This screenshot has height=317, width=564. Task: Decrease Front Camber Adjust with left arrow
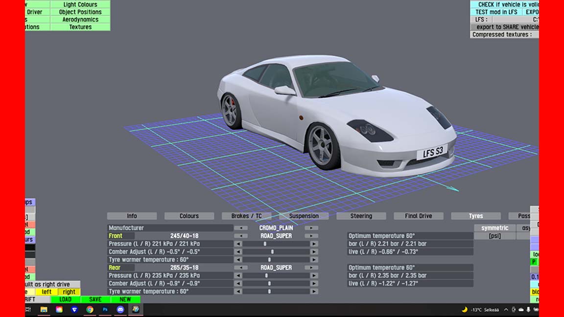(x=238, y=251)
